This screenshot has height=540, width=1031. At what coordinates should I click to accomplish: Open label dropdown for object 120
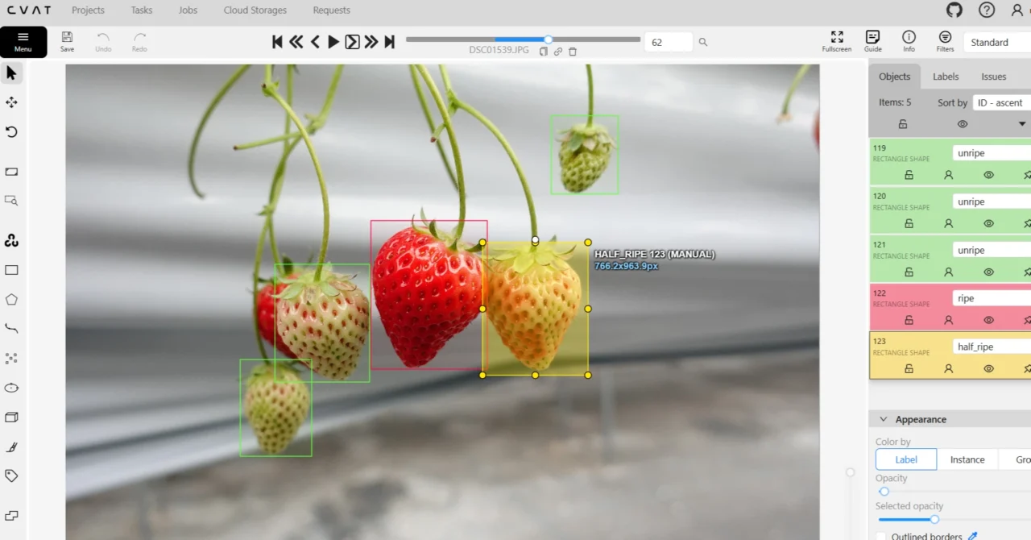(991, 201)
